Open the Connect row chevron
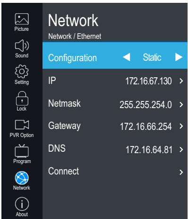The image size is (188, 219). tap(181, 172)
